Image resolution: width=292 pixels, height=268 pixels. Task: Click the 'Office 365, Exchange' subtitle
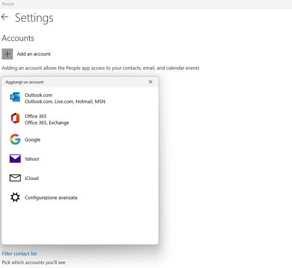point(47,123)
